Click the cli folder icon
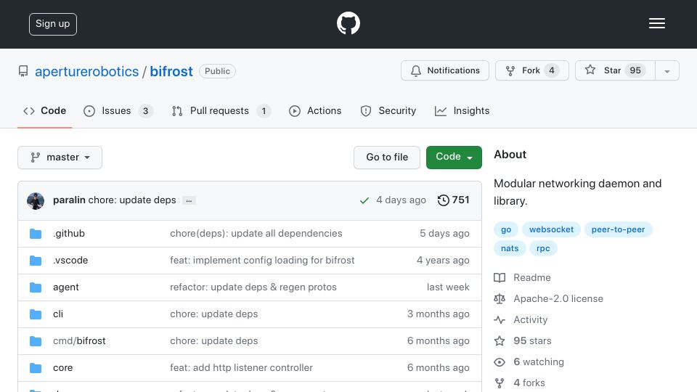 36,314
